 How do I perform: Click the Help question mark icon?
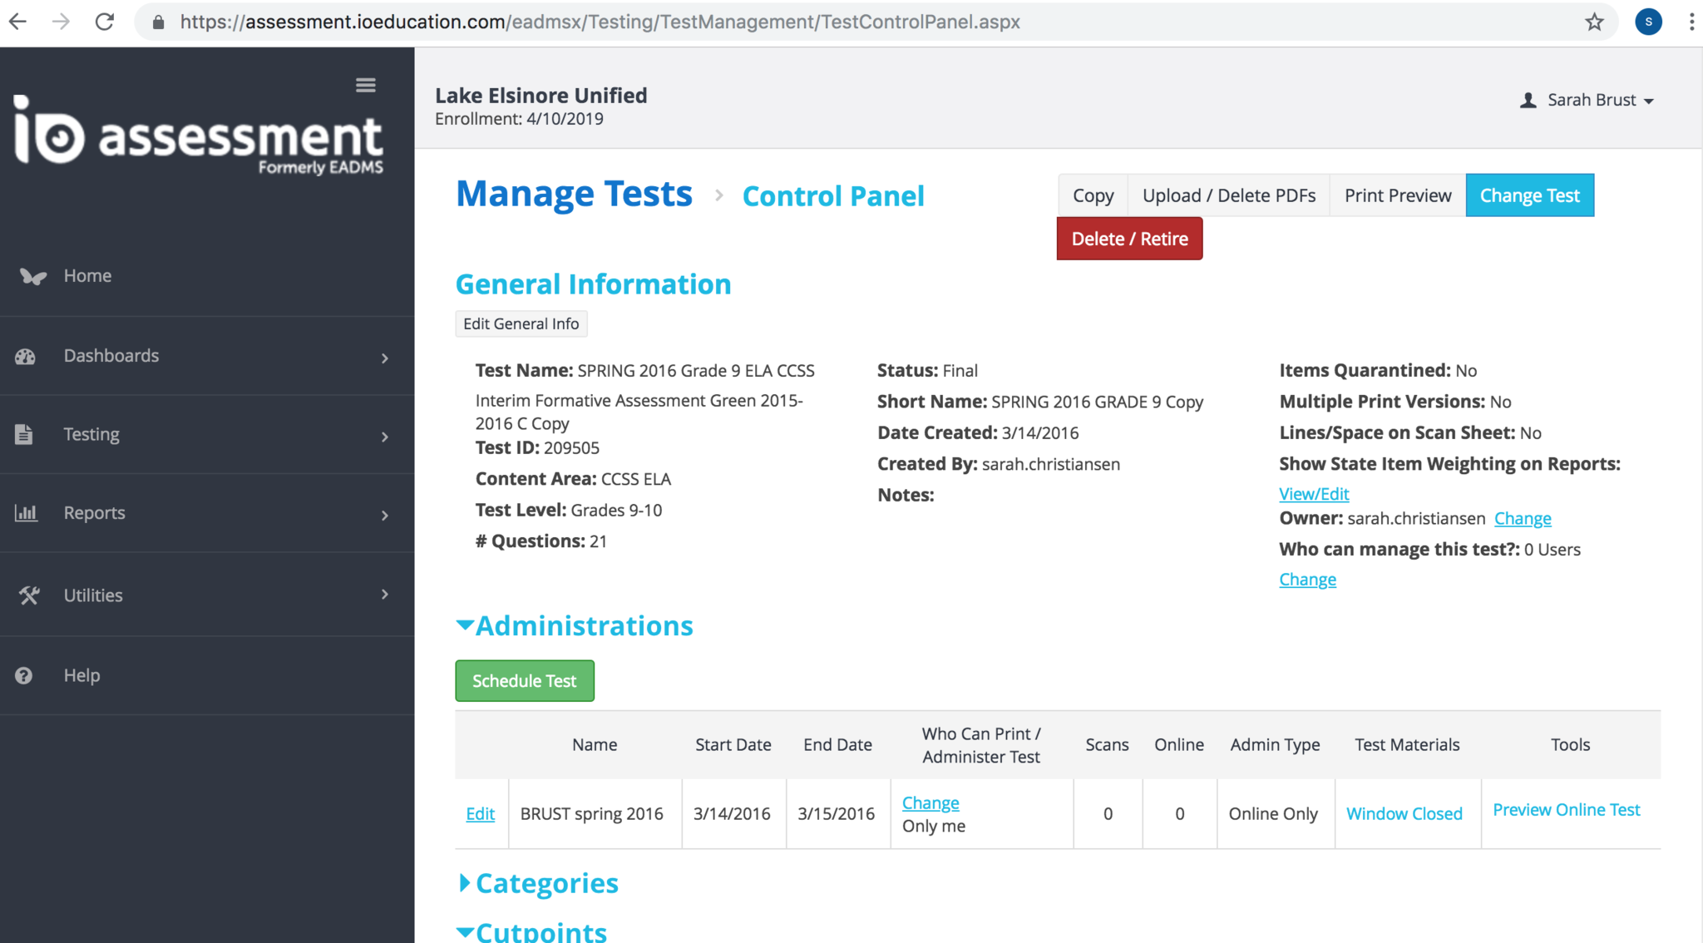(x=24, y=675)
